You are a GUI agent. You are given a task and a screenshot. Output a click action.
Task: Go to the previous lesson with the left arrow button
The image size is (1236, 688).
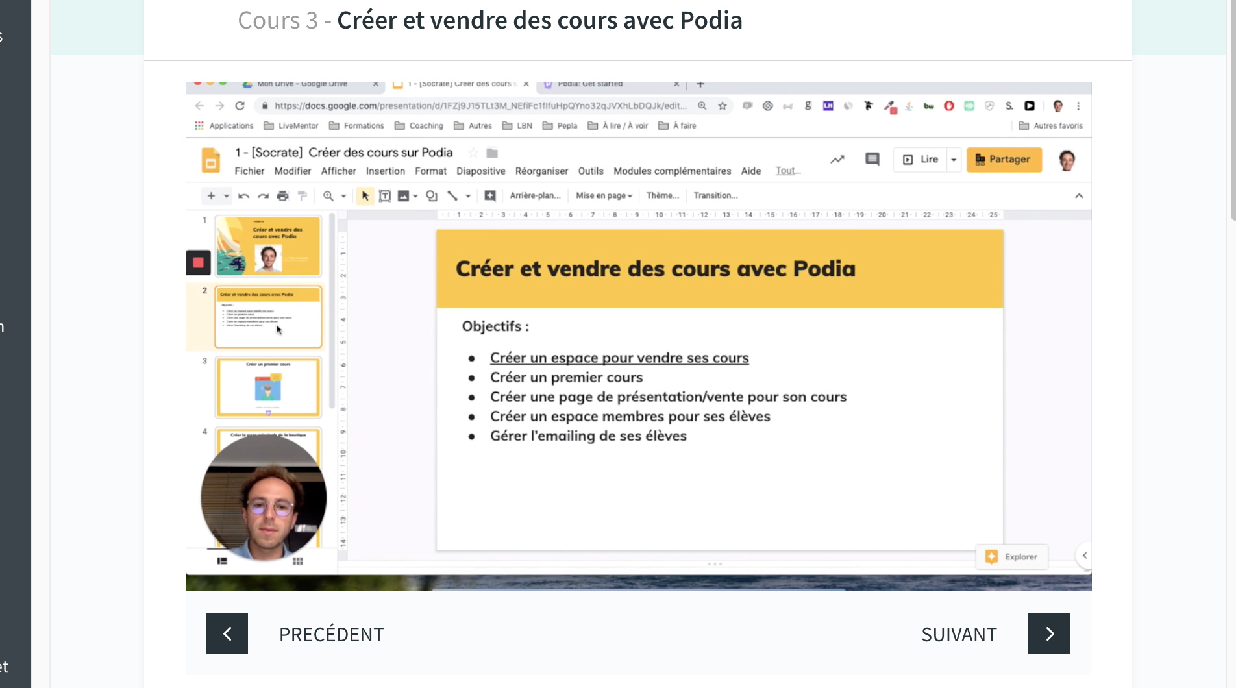(x=227, y=633)
